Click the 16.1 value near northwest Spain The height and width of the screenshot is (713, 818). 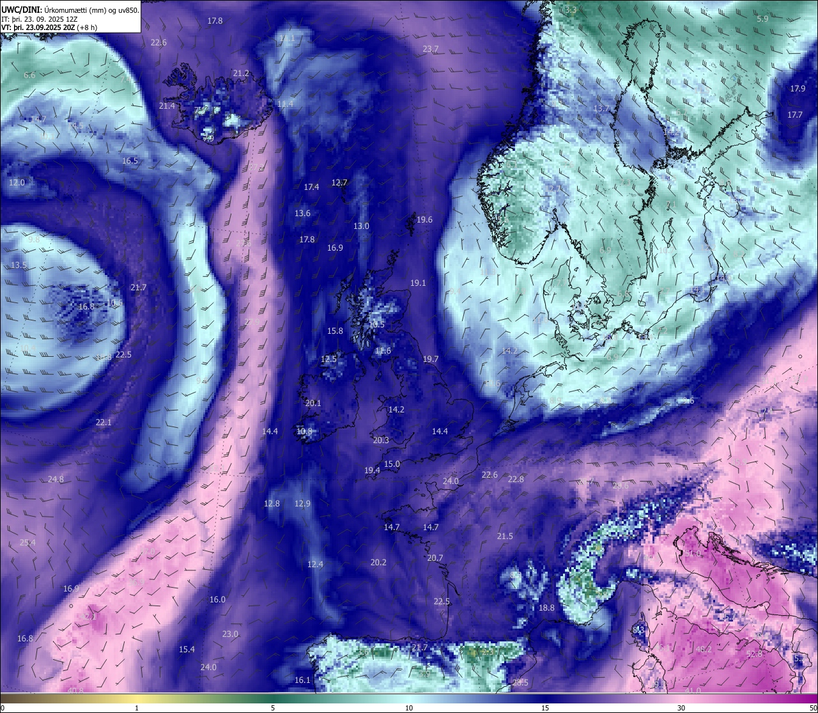point(302,680)
